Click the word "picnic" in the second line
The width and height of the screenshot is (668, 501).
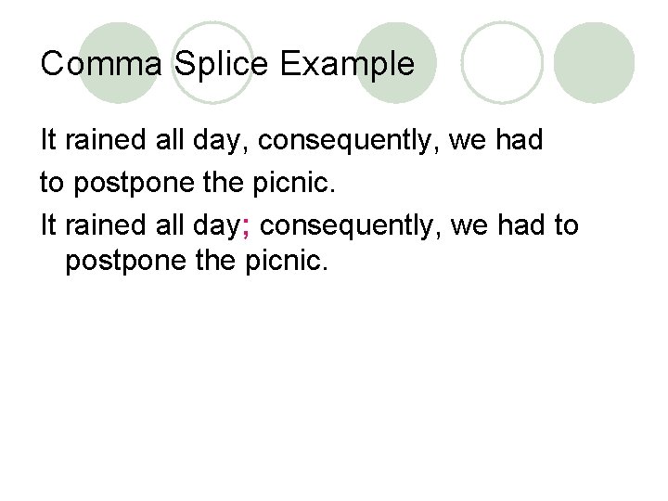click(x=291, y=183)
